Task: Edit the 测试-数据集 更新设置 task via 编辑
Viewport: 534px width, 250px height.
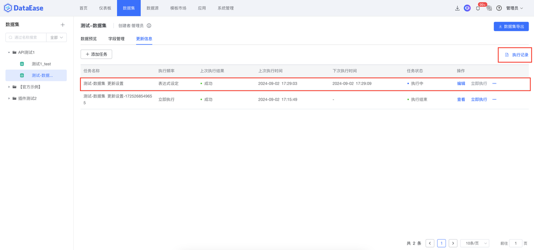Action: click(x=461, y=83)
